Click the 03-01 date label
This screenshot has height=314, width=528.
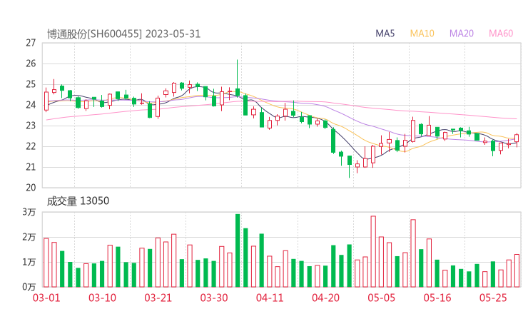click(46, 298)
